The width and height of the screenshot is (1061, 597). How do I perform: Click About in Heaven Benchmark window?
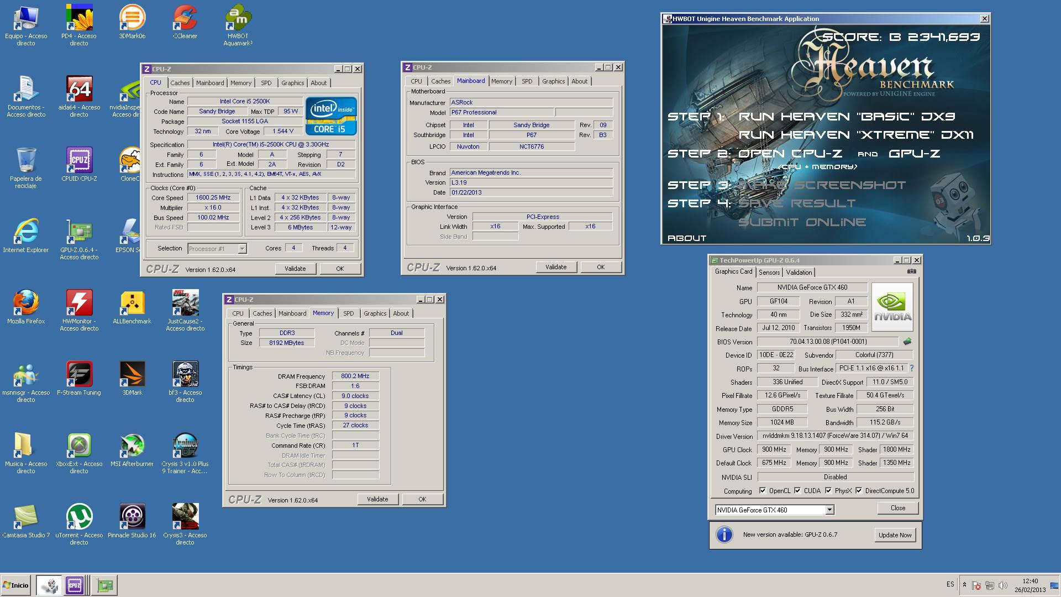point(687,238)
